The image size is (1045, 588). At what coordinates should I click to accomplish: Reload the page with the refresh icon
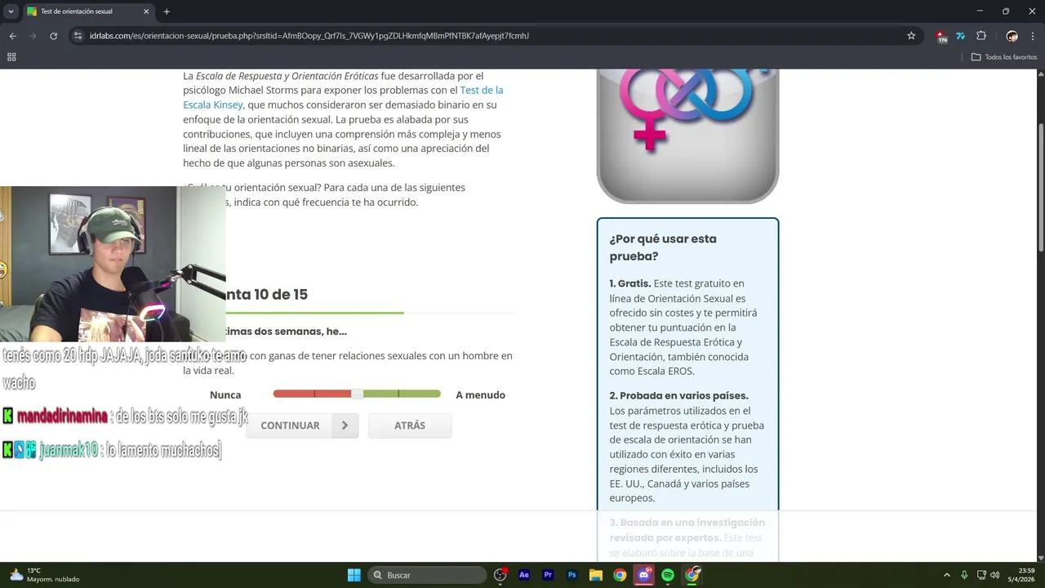tap(54, 36)
